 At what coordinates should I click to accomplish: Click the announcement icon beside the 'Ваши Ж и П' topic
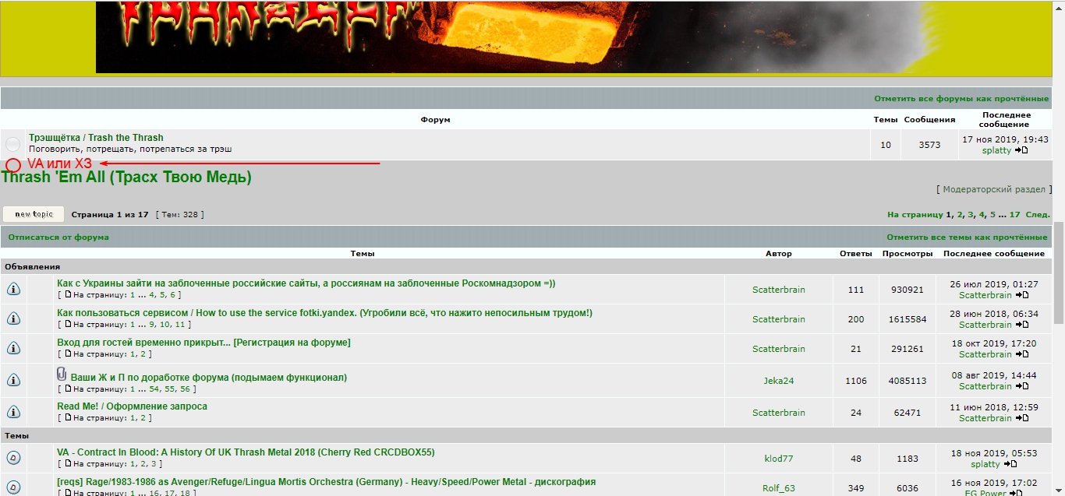point(13,380)
